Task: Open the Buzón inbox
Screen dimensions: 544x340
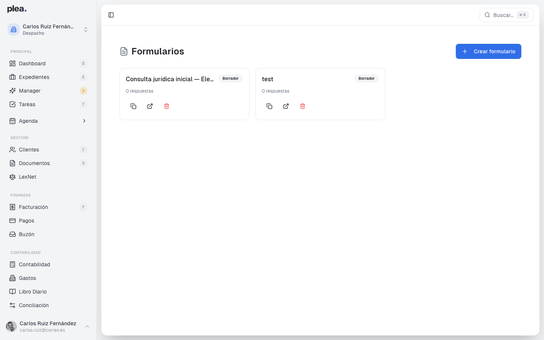Action: 48,234
